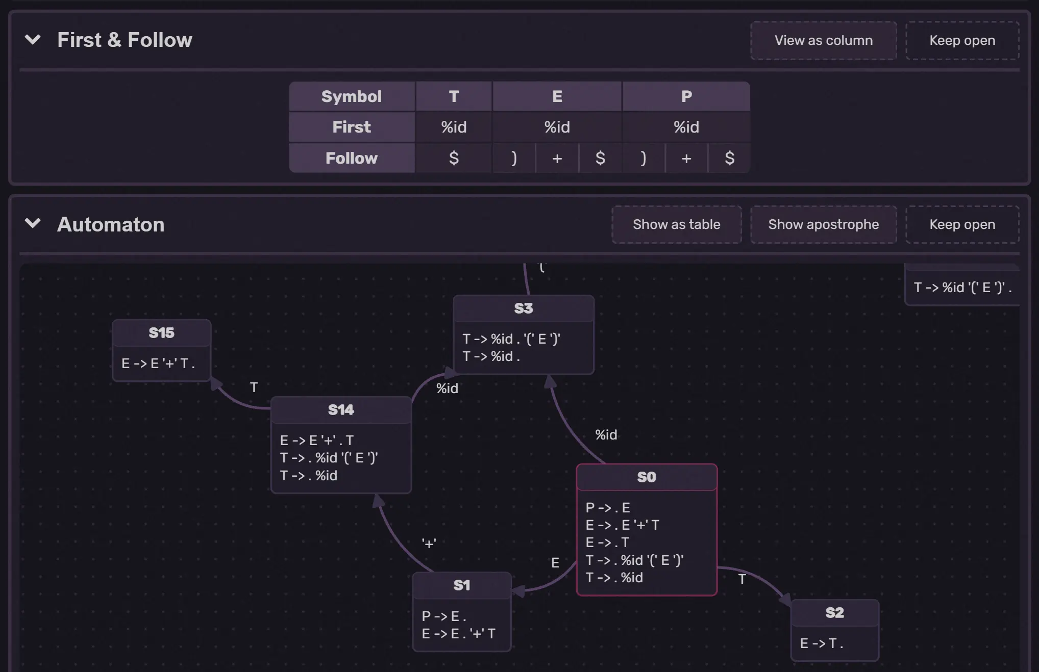Click the %id edge label between S0 and S3
Viewport: 1039px width, 672px height.
606,435
